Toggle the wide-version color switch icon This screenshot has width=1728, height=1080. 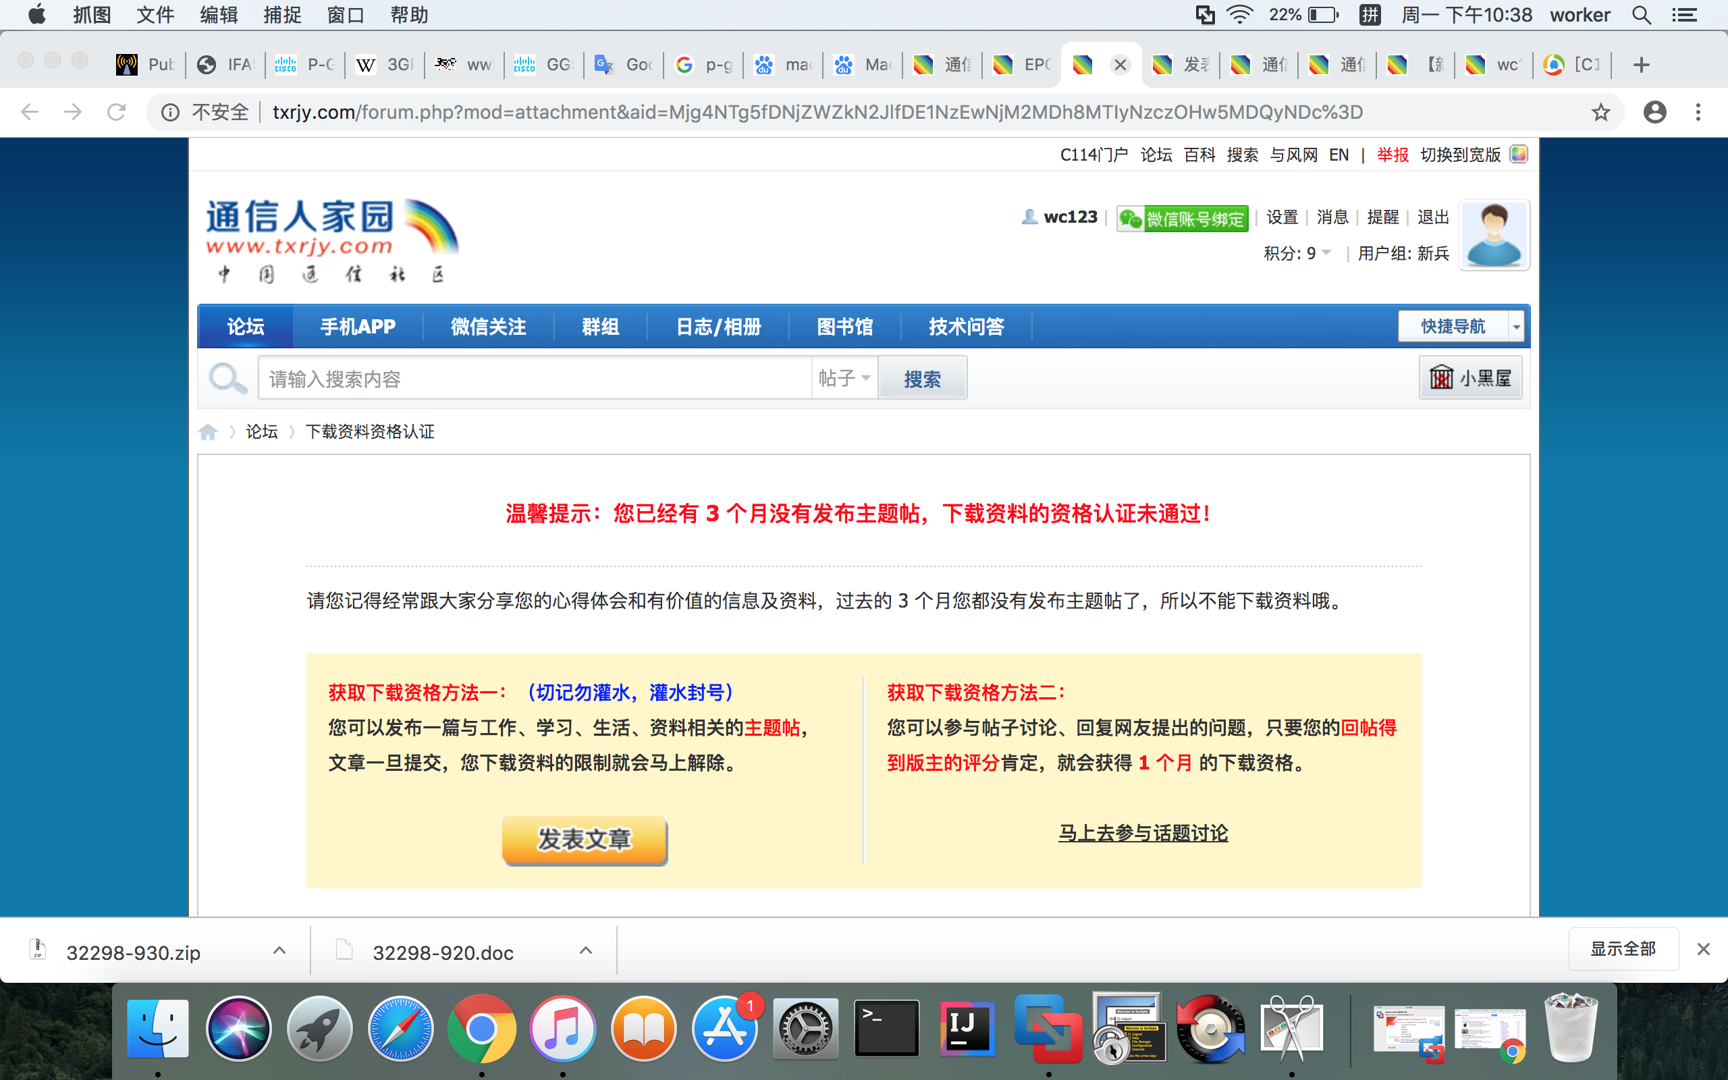coord(1518,155)
